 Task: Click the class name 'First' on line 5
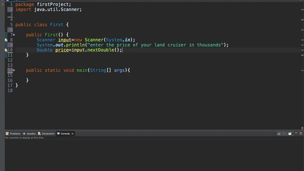pyautogui.click(x=57, y=25)
